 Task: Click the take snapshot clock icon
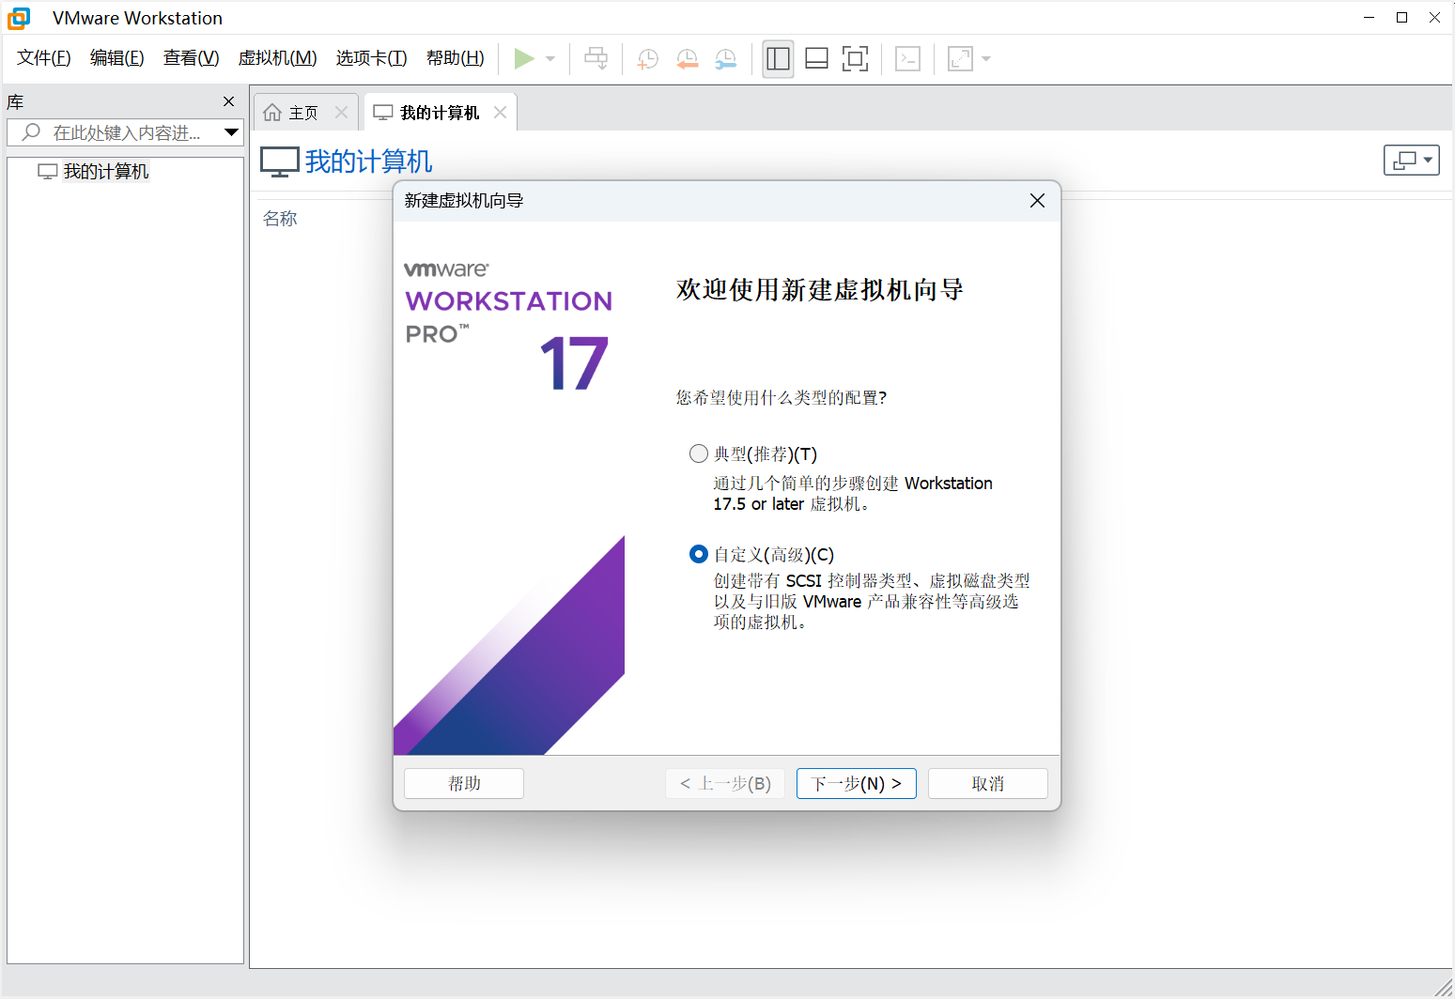pos(647,59)
